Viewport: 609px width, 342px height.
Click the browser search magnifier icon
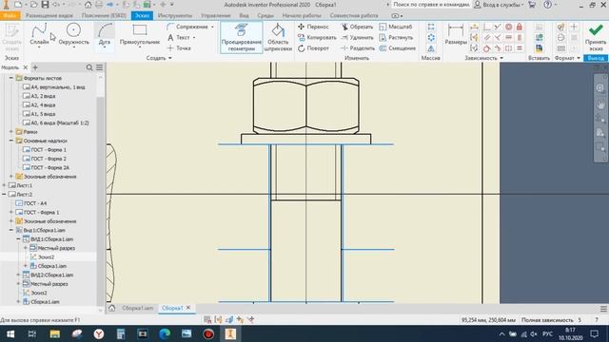[89, 67]
